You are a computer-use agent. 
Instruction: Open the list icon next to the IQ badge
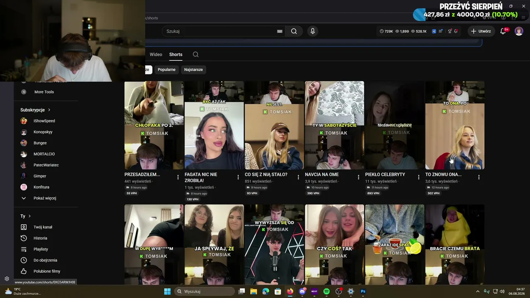pos(441,31)
